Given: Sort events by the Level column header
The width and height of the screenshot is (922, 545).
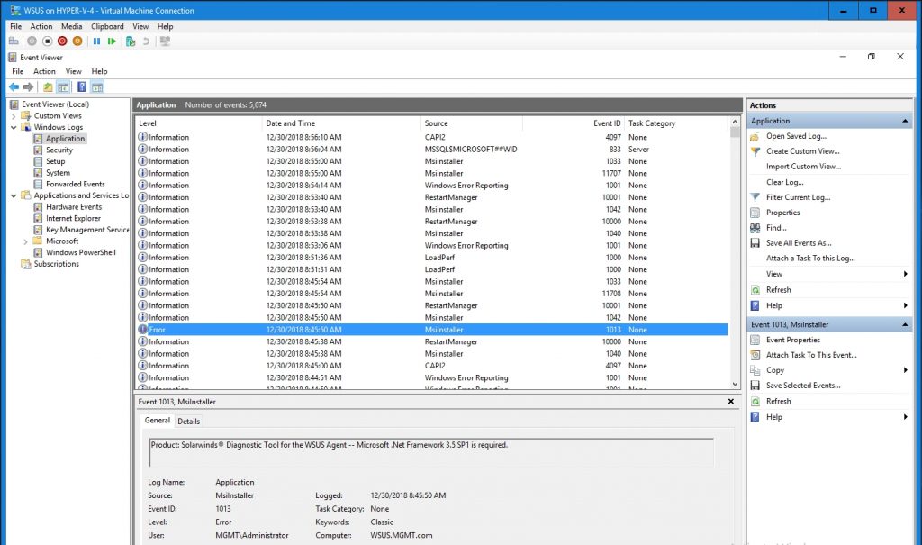Looking at the screenshot, I should tap(199, 123).
